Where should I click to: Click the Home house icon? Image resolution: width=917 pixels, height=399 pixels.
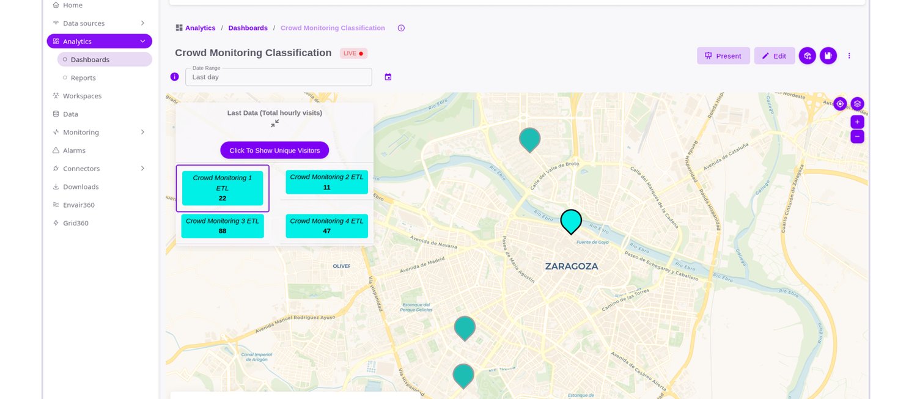(56, 5)
